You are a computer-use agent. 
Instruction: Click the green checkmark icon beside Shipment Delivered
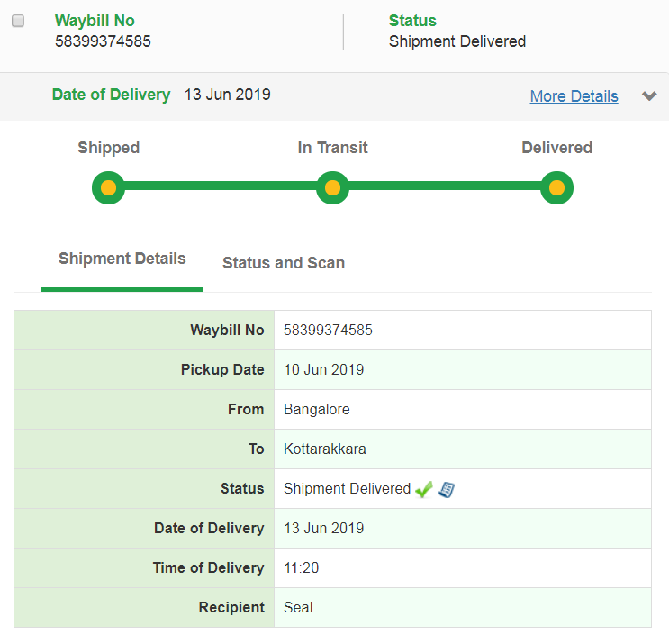(424, 489)
